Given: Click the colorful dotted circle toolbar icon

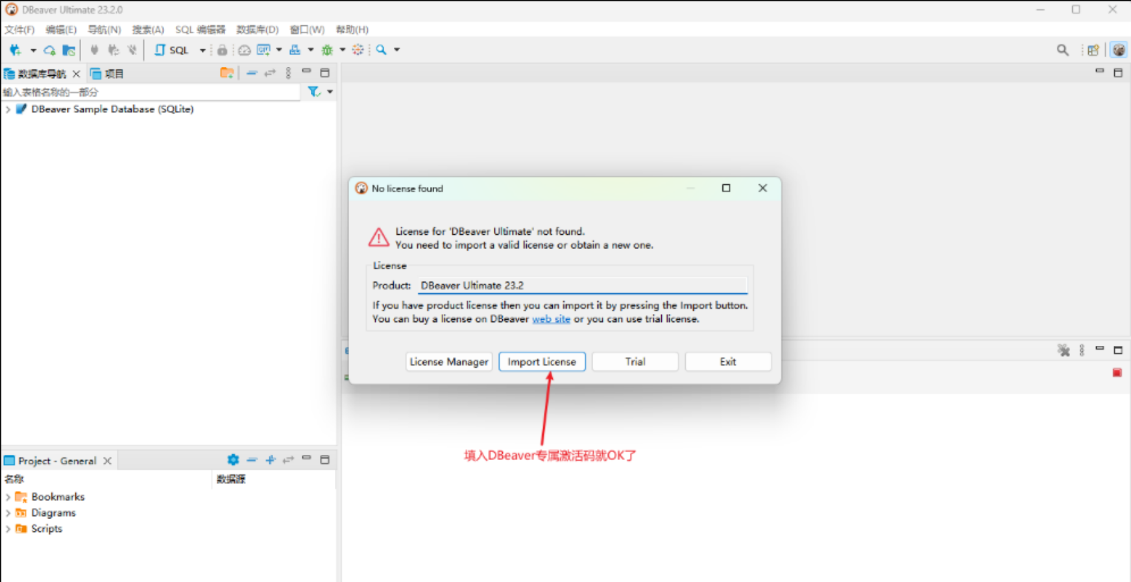Looking at the screenshot, I should coord(358,50).
